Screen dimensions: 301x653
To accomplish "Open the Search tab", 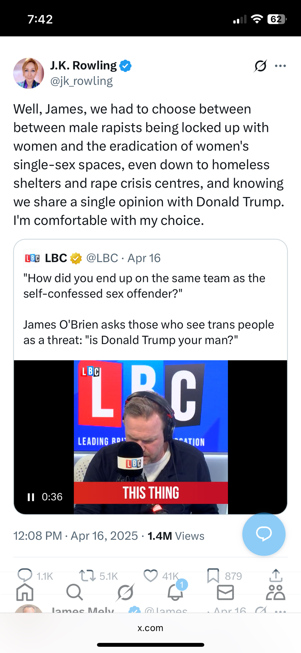I will click(x=75, y=592).
